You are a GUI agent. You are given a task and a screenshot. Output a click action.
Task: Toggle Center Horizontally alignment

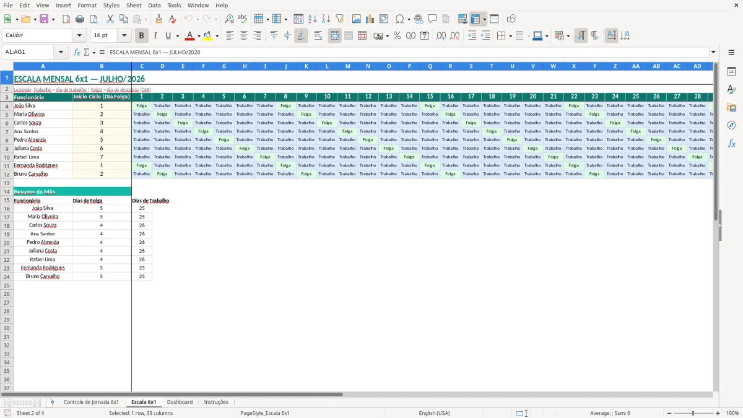coord(243,36)
